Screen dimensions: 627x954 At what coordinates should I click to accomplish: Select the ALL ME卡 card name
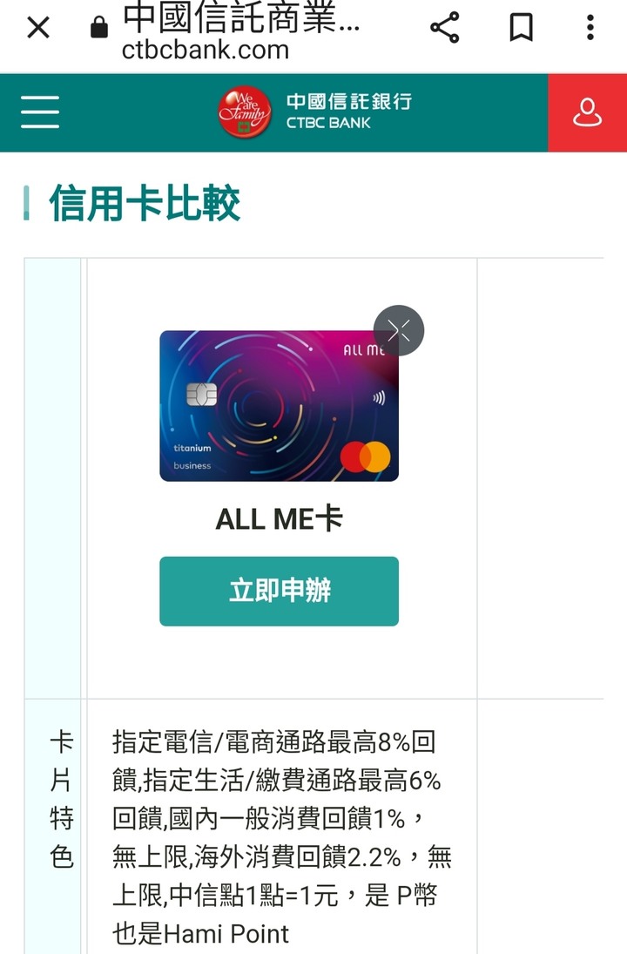pyautogui.click(x=280, y=519)
